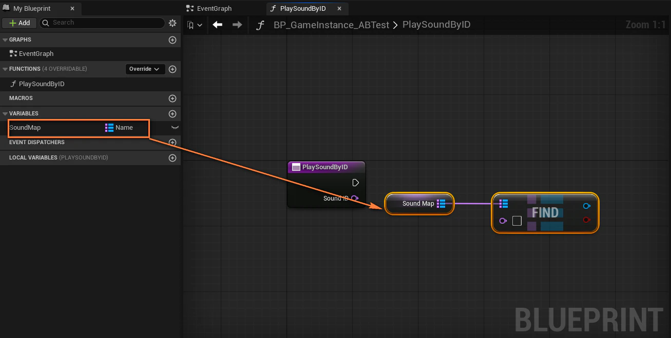Click the My Blueprint search field

point(102,23)
